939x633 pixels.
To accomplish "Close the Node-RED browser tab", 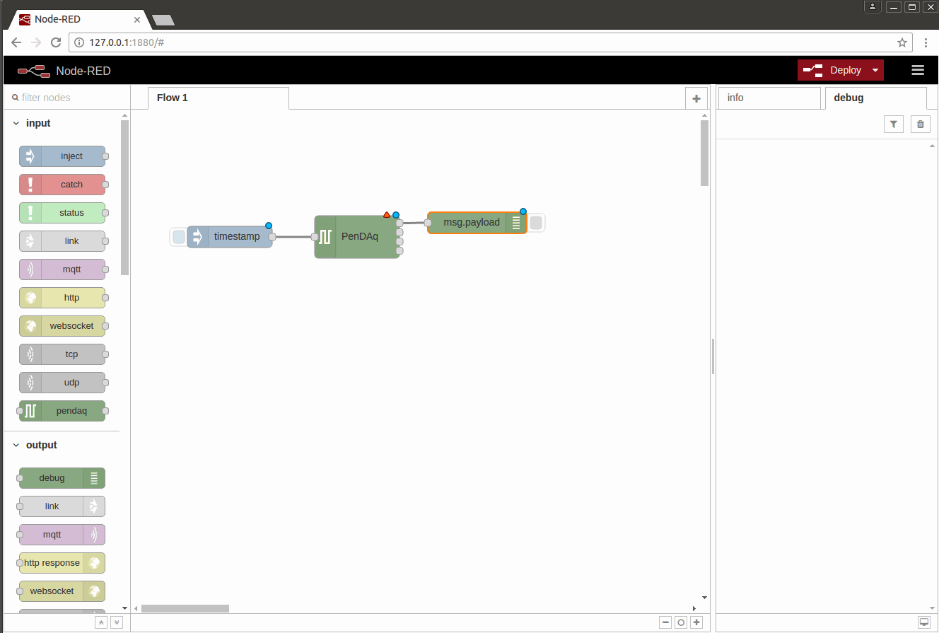I will point(137,20).
